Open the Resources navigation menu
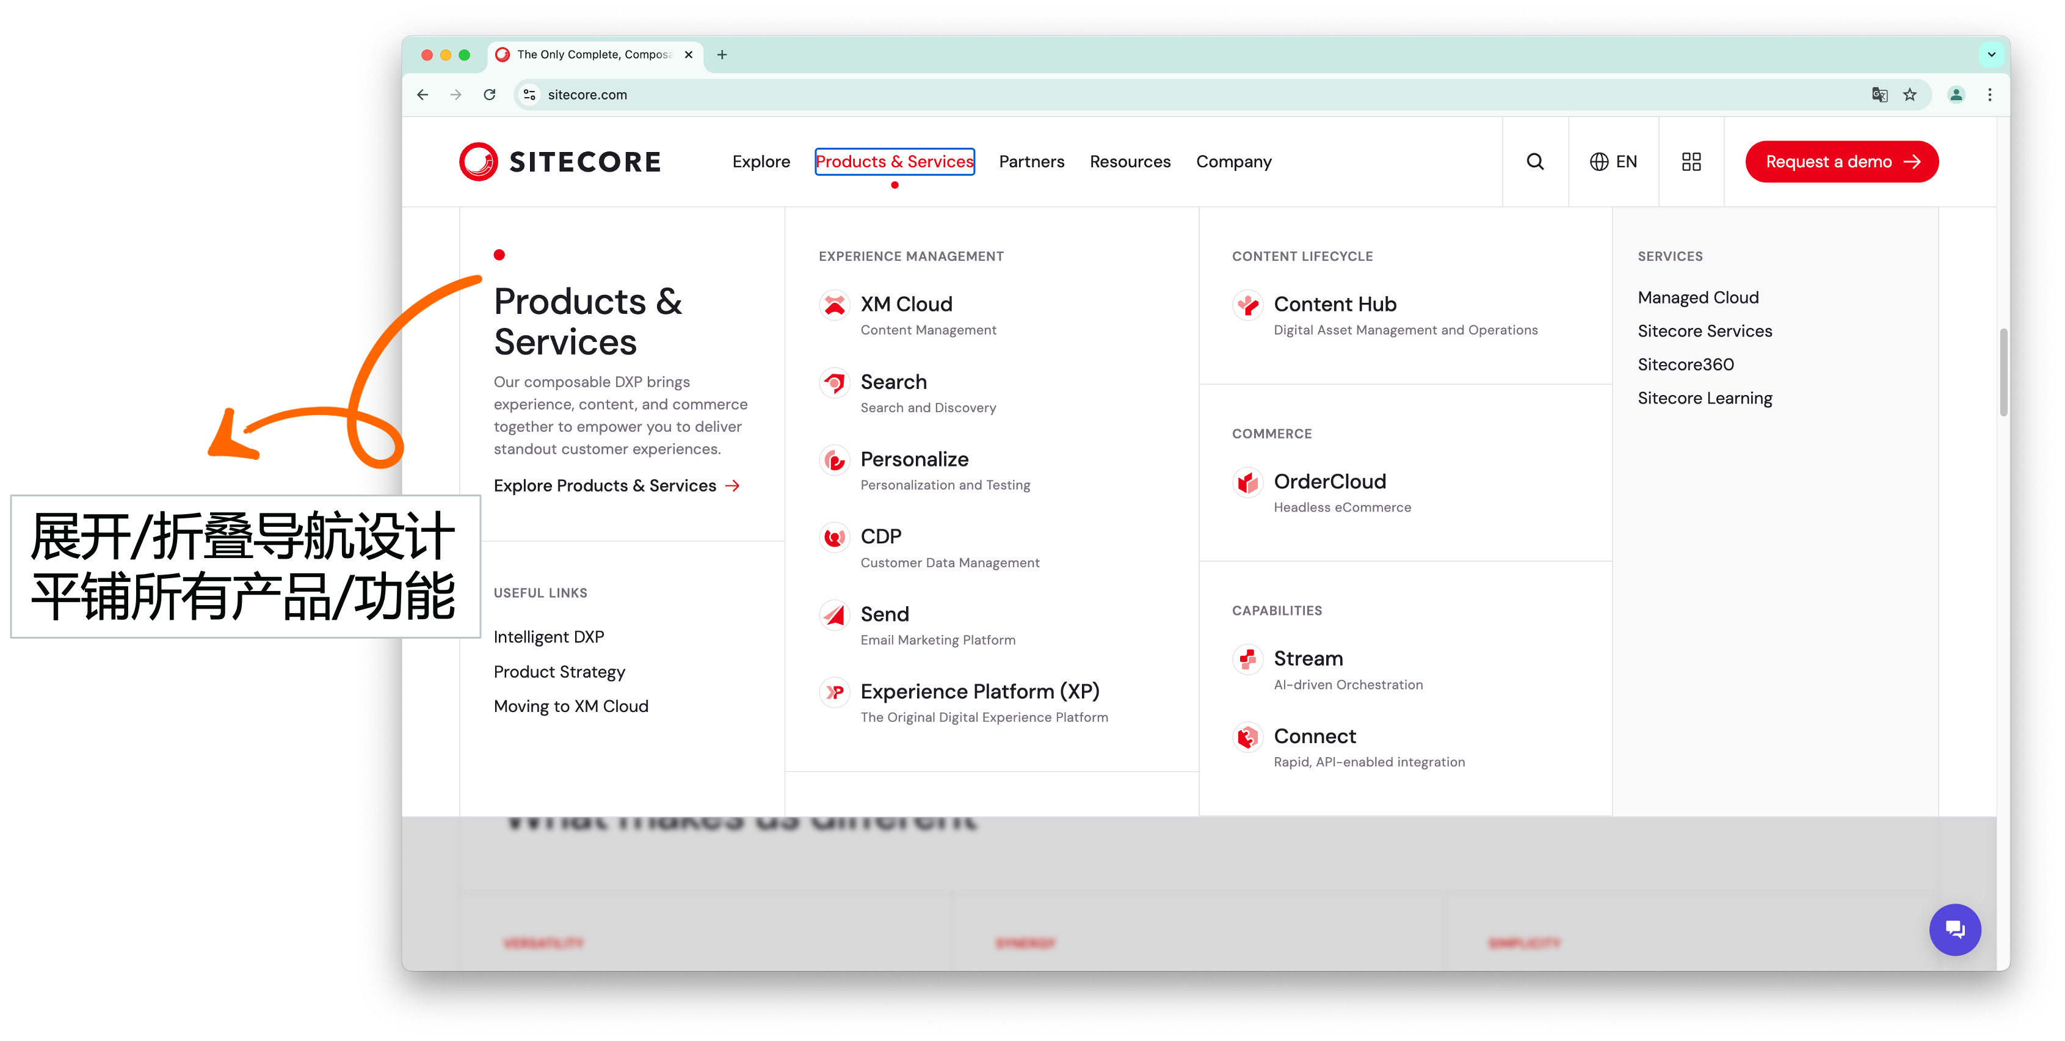The width and height of the screenshot is (2065, 1041). coord(1130,162)
